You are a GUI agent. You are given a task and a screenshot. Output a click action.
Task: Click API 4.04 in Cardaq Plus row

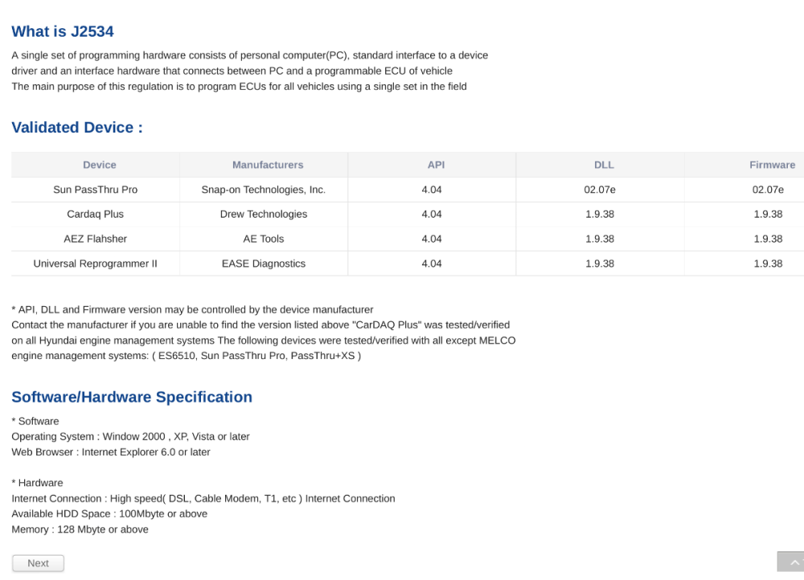coord(432,214)
